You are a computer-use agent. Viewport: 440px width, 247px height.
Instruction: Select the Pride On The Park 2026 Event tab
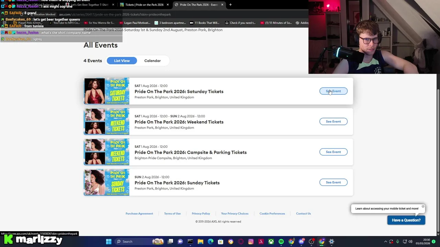coord(199,4)
